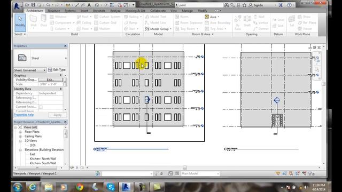342x192 pixels.
Task: Toggle the Current Revision checkbox
Action: tap(41, 107)
